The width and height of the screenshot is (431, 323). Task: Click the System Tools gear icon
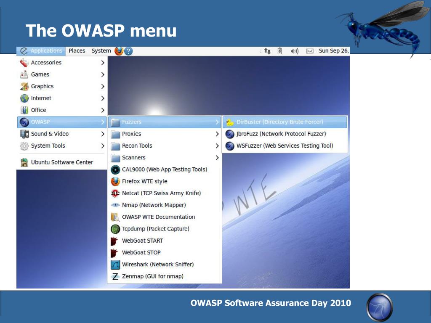point(24,146)
